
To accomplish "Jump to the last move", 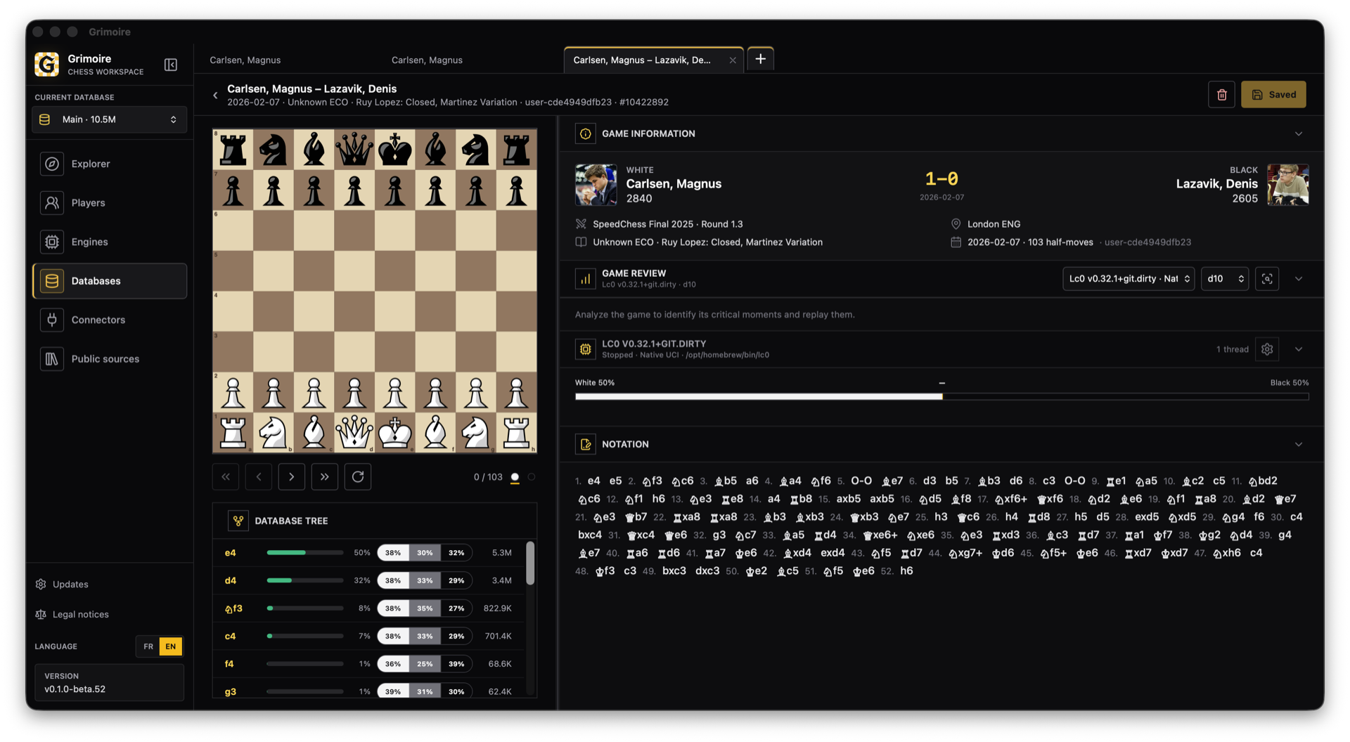I will [325, 477].
